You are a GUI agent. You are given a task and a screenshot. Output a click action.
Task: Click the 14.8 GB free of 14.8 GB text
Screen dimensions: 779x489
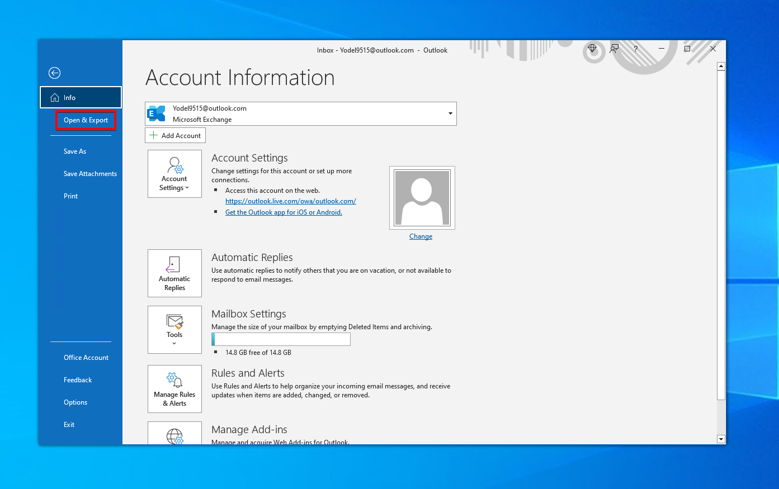258,353
